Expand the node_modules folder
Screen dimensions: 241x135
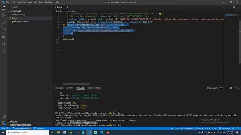pyautogui.click(x=18, y=15)
